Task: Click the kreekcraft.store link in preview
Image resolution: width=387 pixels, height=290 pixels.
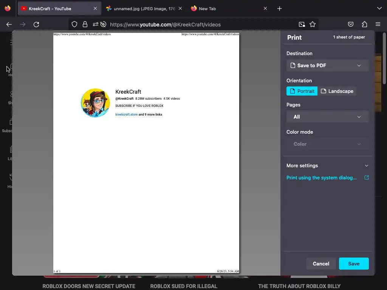Action: pyautogui.click(x=126, y=114)
